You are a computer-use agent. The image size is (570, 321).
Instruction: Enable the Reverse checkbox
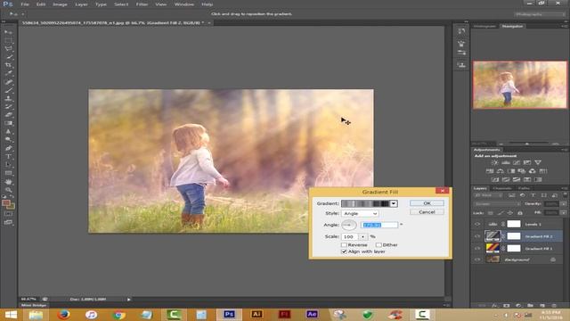pos(344,245)
